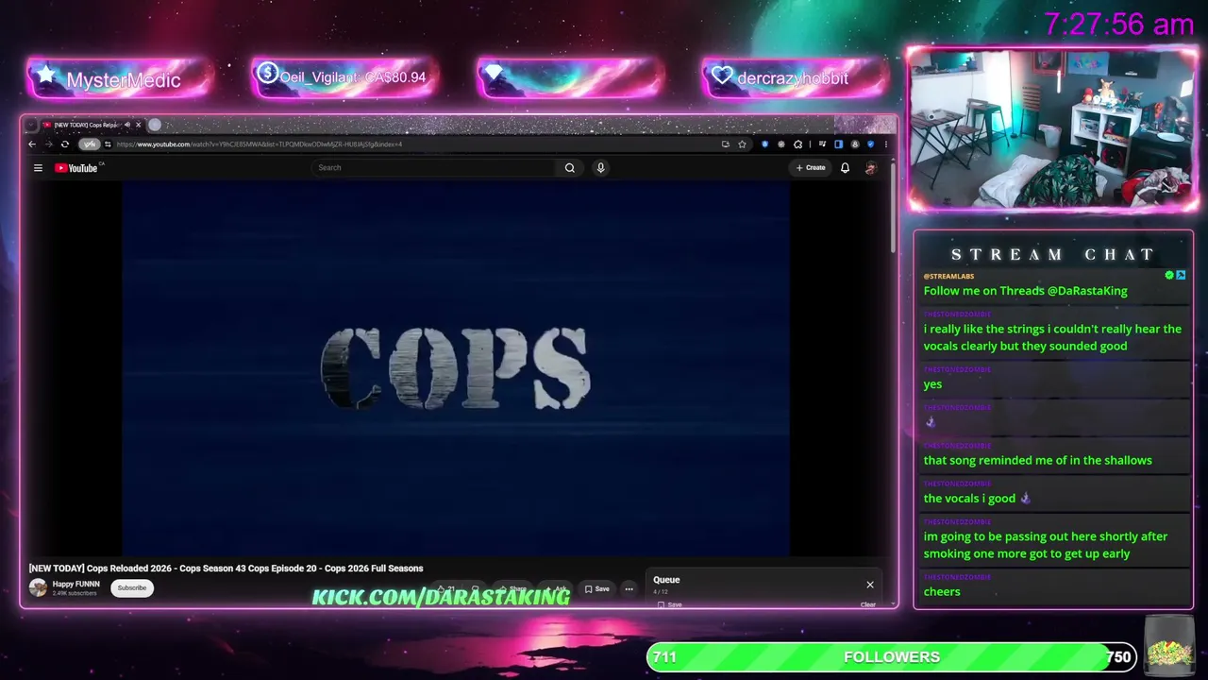This screenshot has height=680, width=1208.
Task: Open the extensions puzzle icon
Action: 797,144
